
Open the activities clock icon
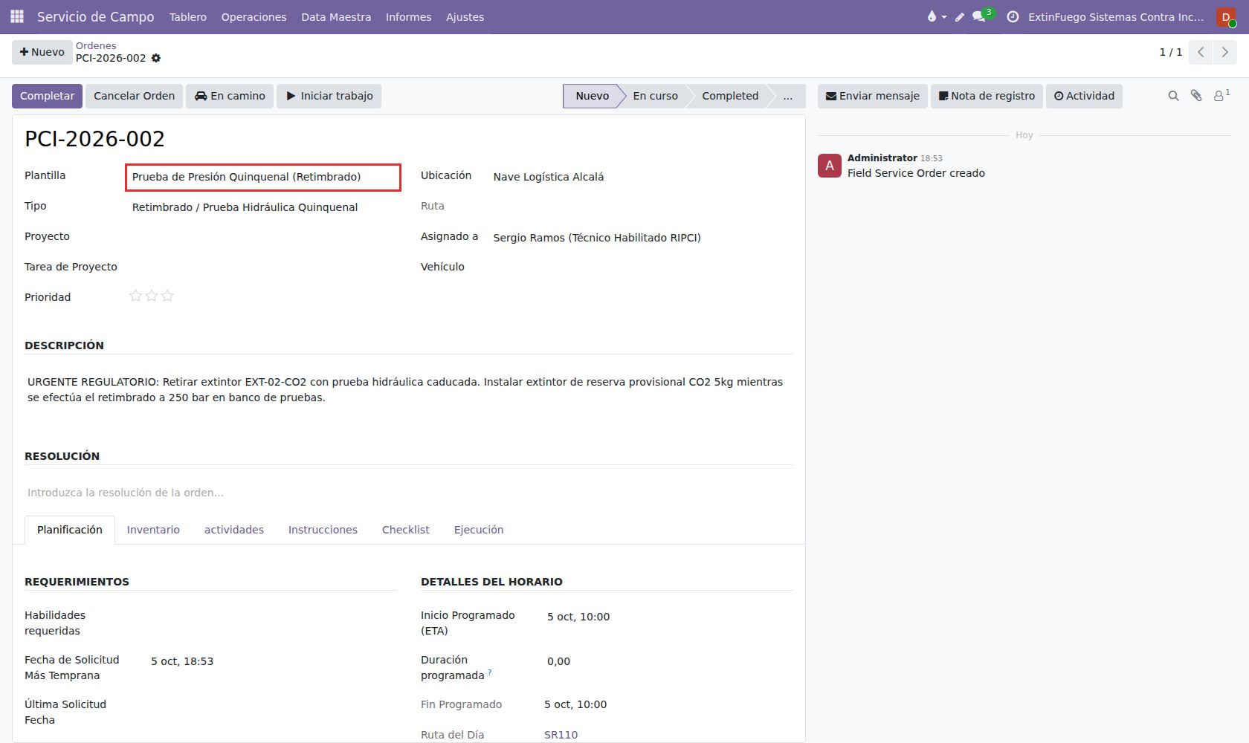click(x=1013, y=16)
